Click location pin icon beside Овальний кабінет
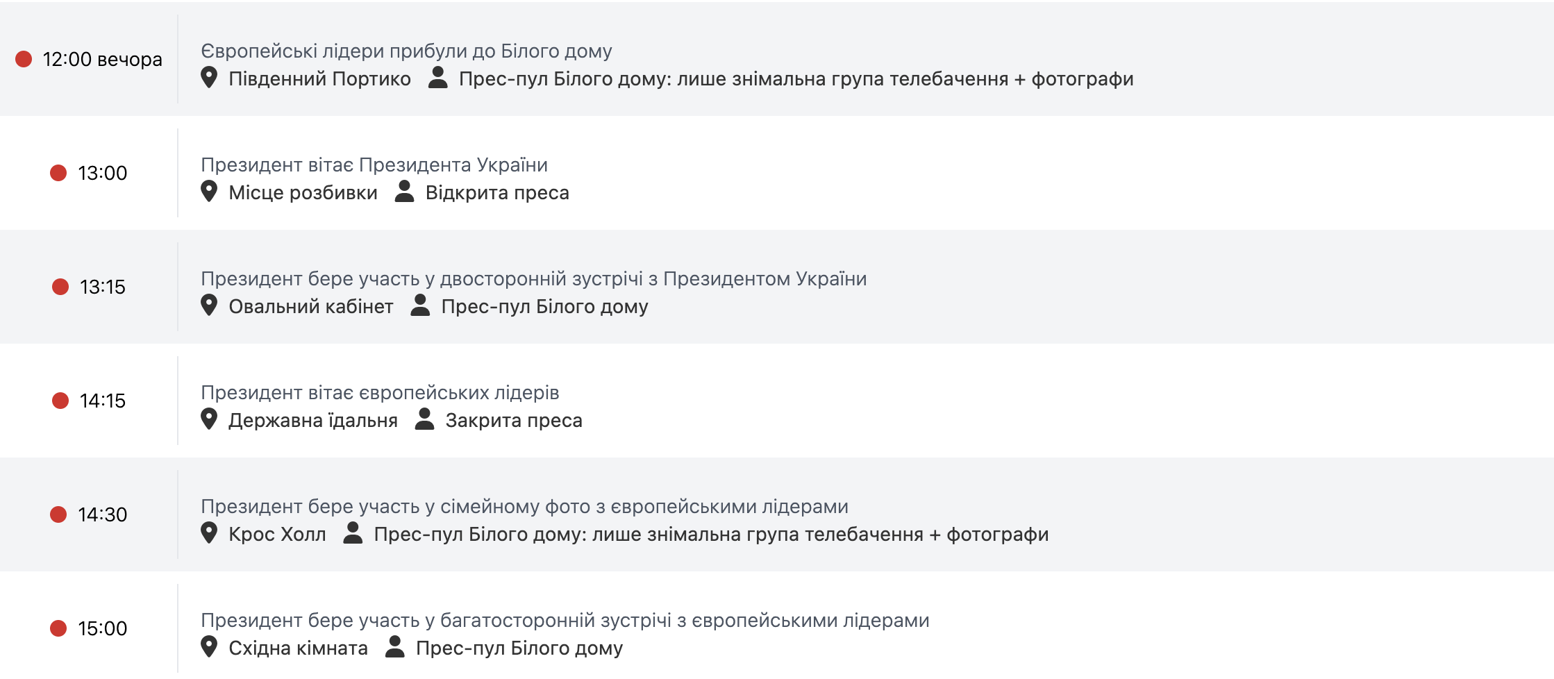Image resolution: width=1554 pixels, height=679 pixels. (x=209, y=305)
